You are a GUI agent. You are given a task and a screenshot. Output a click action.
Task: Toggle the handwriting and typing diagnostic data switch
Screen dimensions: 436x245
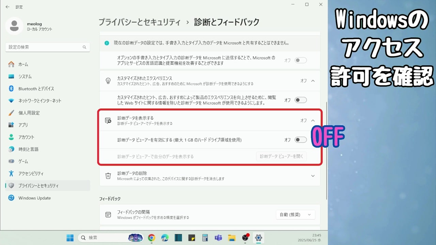click(301, 60)
